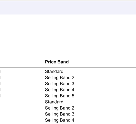Click clipped cell left of upper Selling Band 3
This screenshot has height=124, width=136.
click(x=0, y=84)
